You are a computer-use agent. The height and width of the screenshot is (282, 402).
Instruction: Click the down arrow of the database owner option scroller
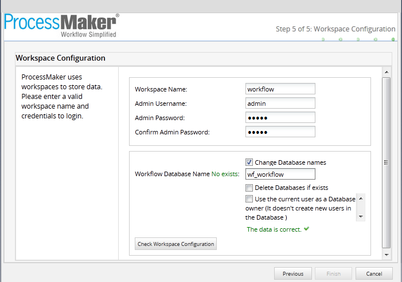pyautogui.click(x=361, y=217)
